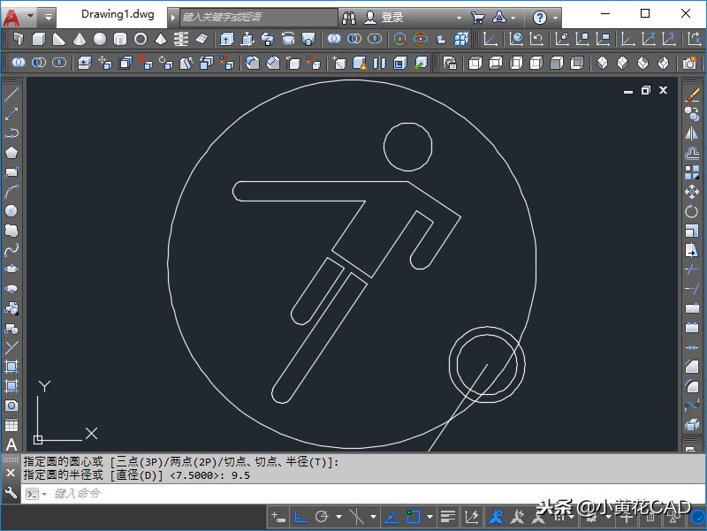Screen dimensions: 707x531
Task: Click the Cone solid tool
Action: [80, 39]
